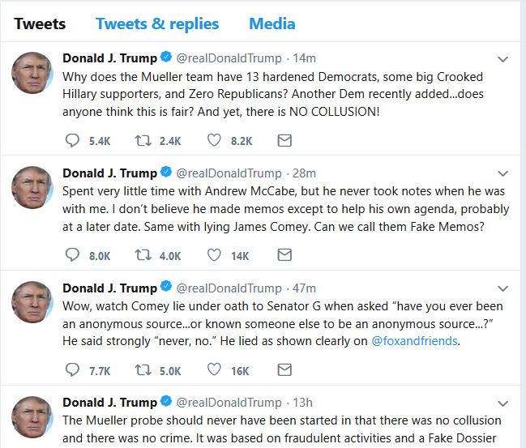
Task: Open the @foxandfriends mention link
Action: (415, 341)
